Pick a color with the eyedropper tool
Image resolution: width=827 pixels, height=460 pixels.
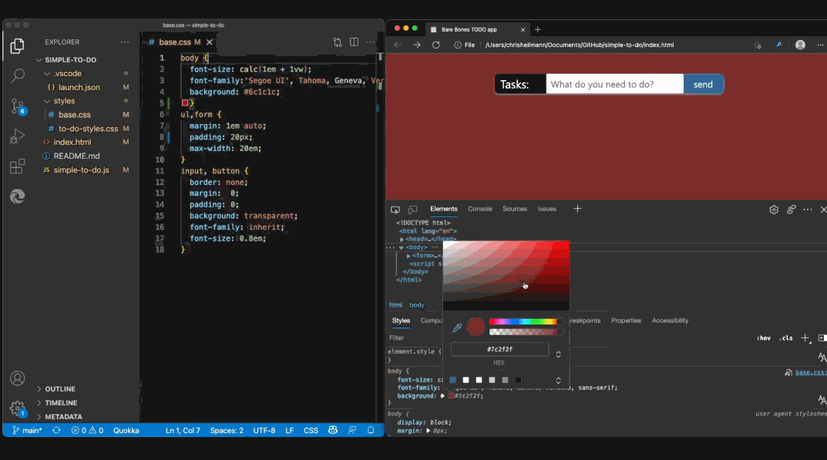457,327
